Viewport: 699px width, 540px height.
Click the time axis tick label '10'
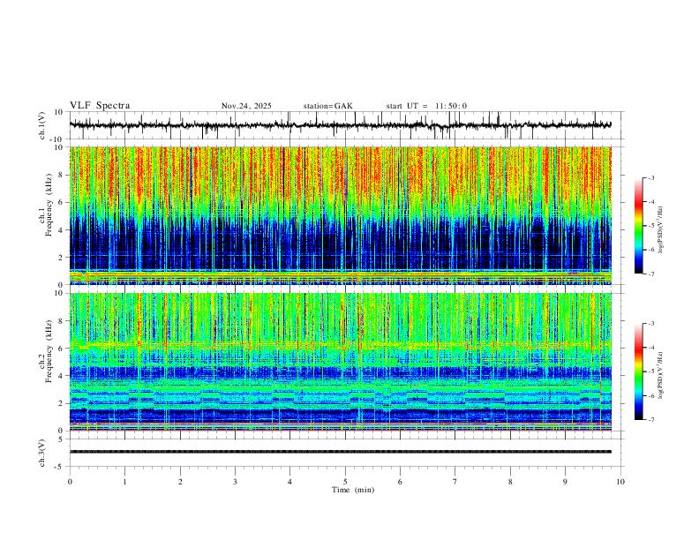(x=620, y=482)
